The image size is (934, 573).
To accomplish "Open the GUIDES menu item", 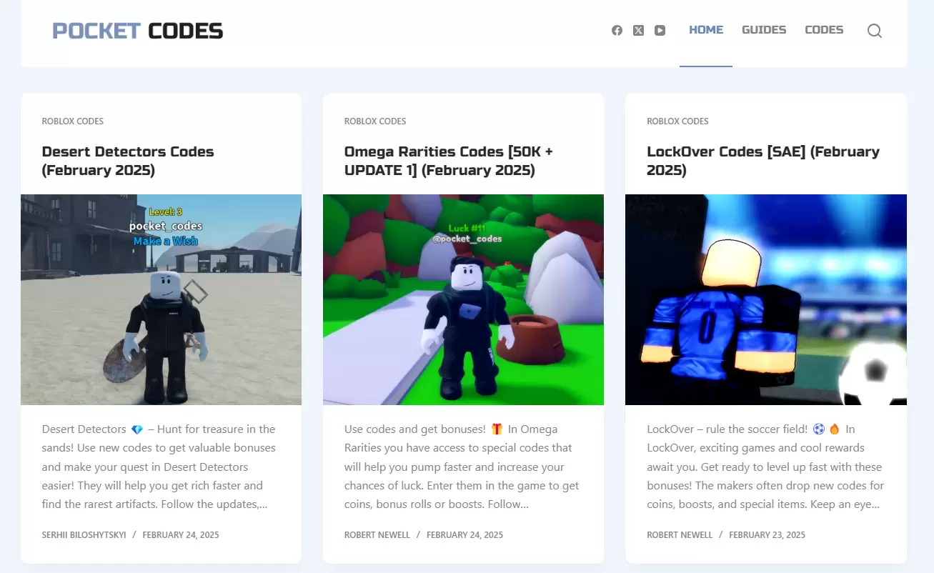I will 764,30.
